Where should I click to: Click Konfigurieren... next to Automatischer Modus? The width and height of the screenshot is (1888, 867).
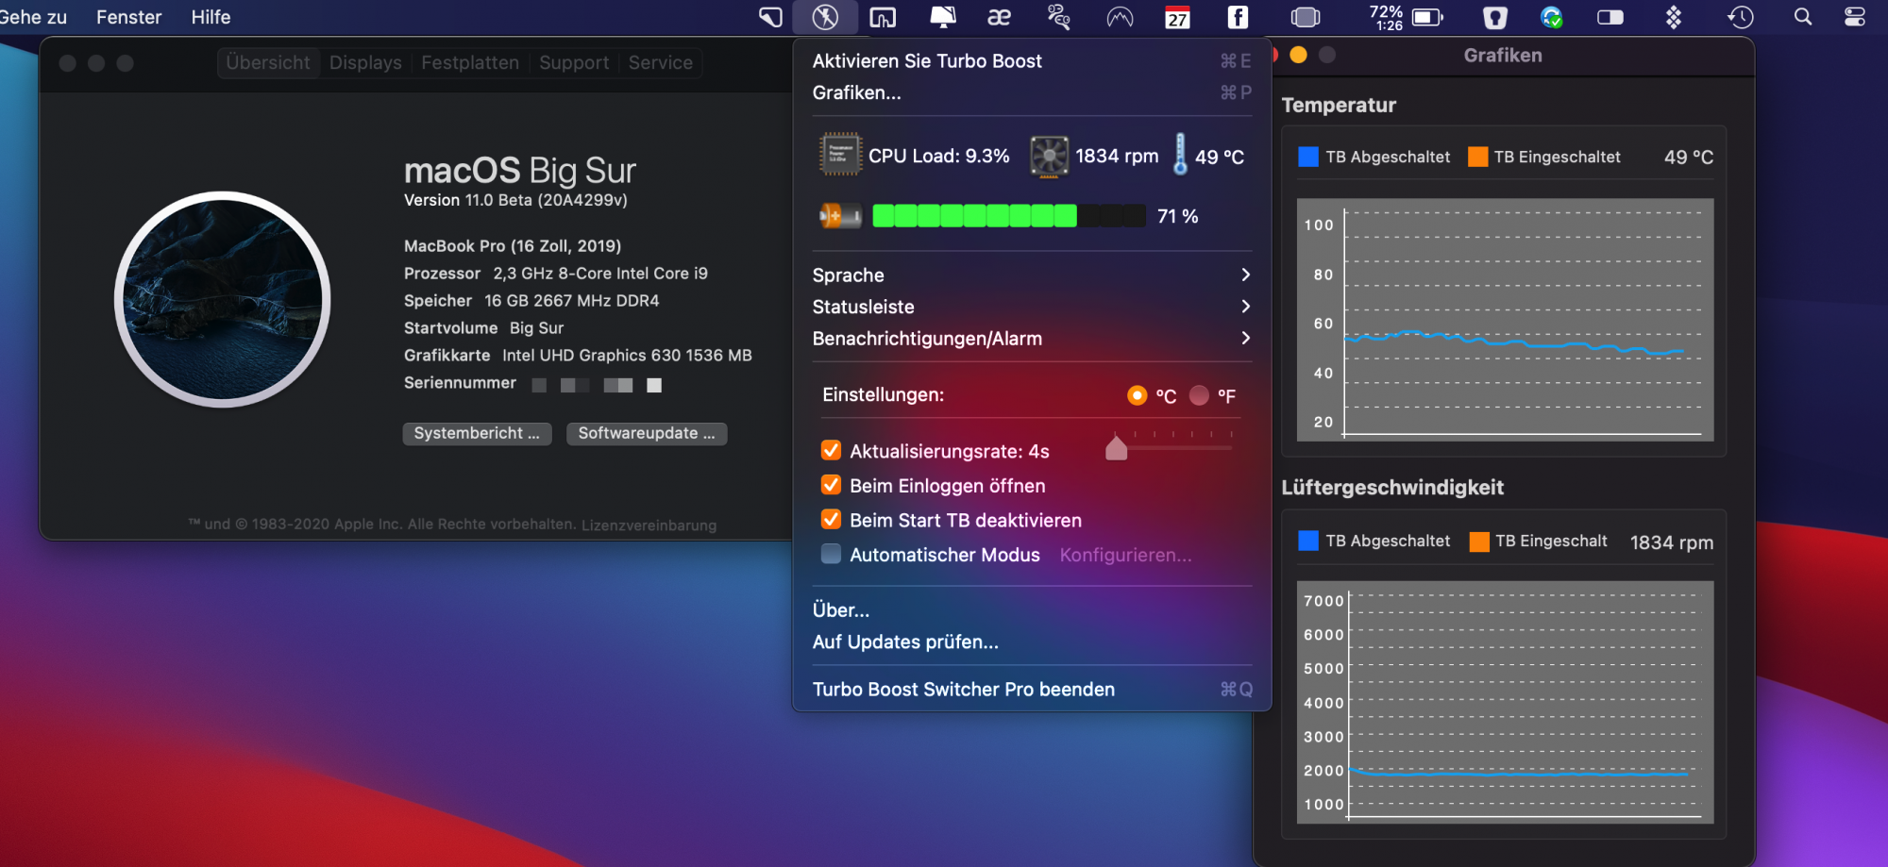pos(1125,555)
